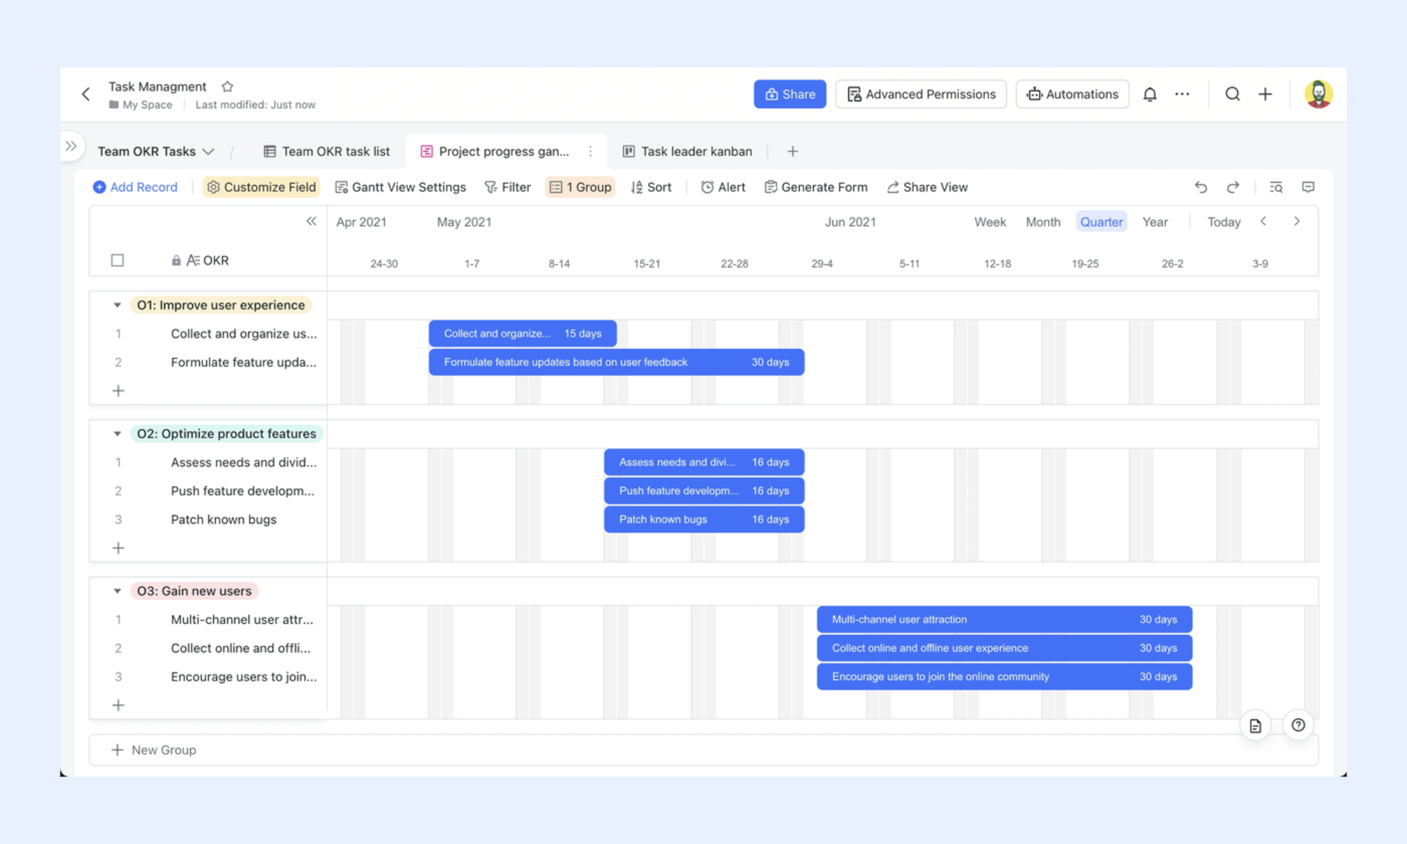Screen dimensions: 1407x844
Task: Redo the last action
Action: 1233,187
